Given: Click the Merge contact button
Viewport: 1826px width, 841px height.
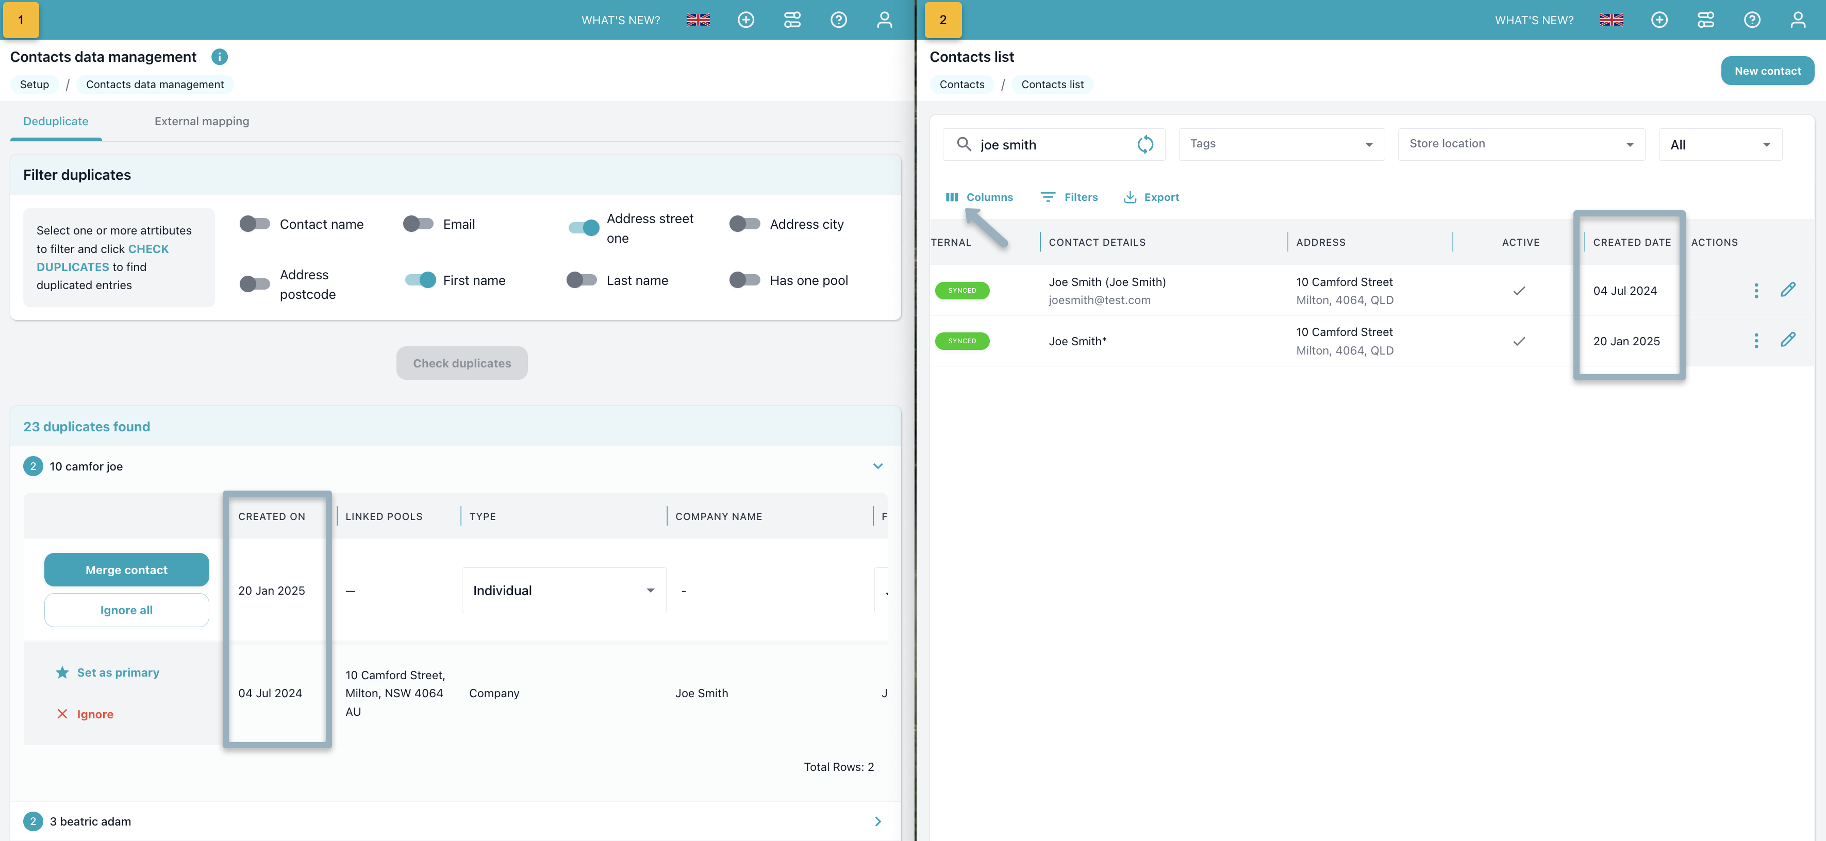Looking at the screenshot, I should point(126,569).
